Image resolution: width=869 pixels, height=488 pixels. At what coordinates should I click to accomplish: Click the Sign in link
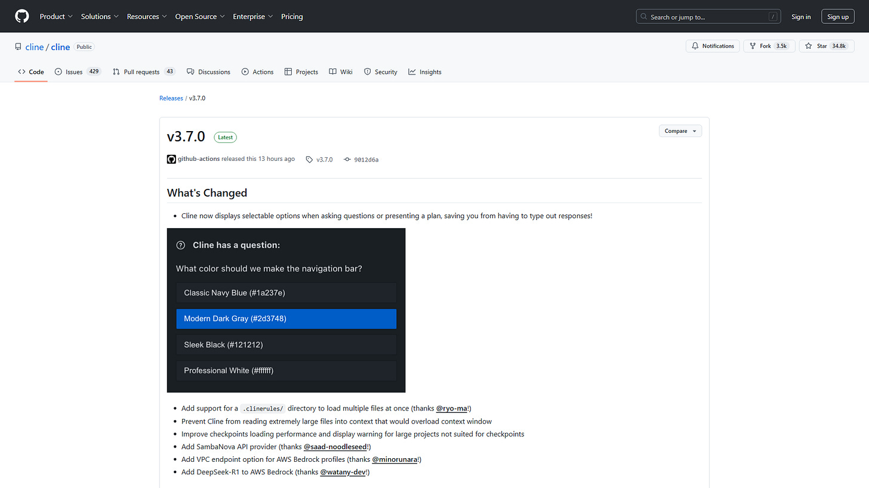[x=801, y=17]
